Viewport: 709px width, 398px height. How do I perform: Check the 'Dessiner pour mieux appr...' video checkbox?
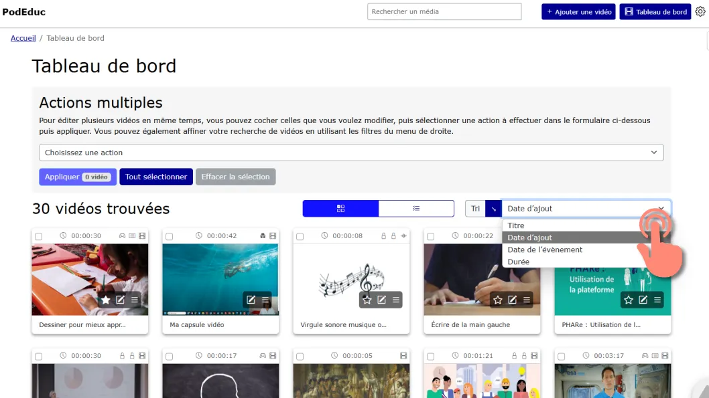(x=38, y=236)
